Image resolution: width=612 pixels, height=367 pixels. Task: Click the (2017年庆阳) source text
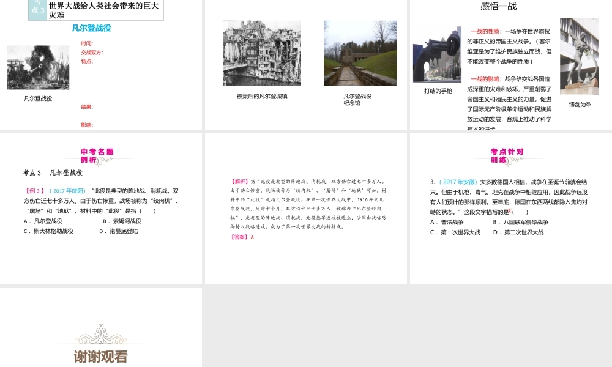[67, 191]
